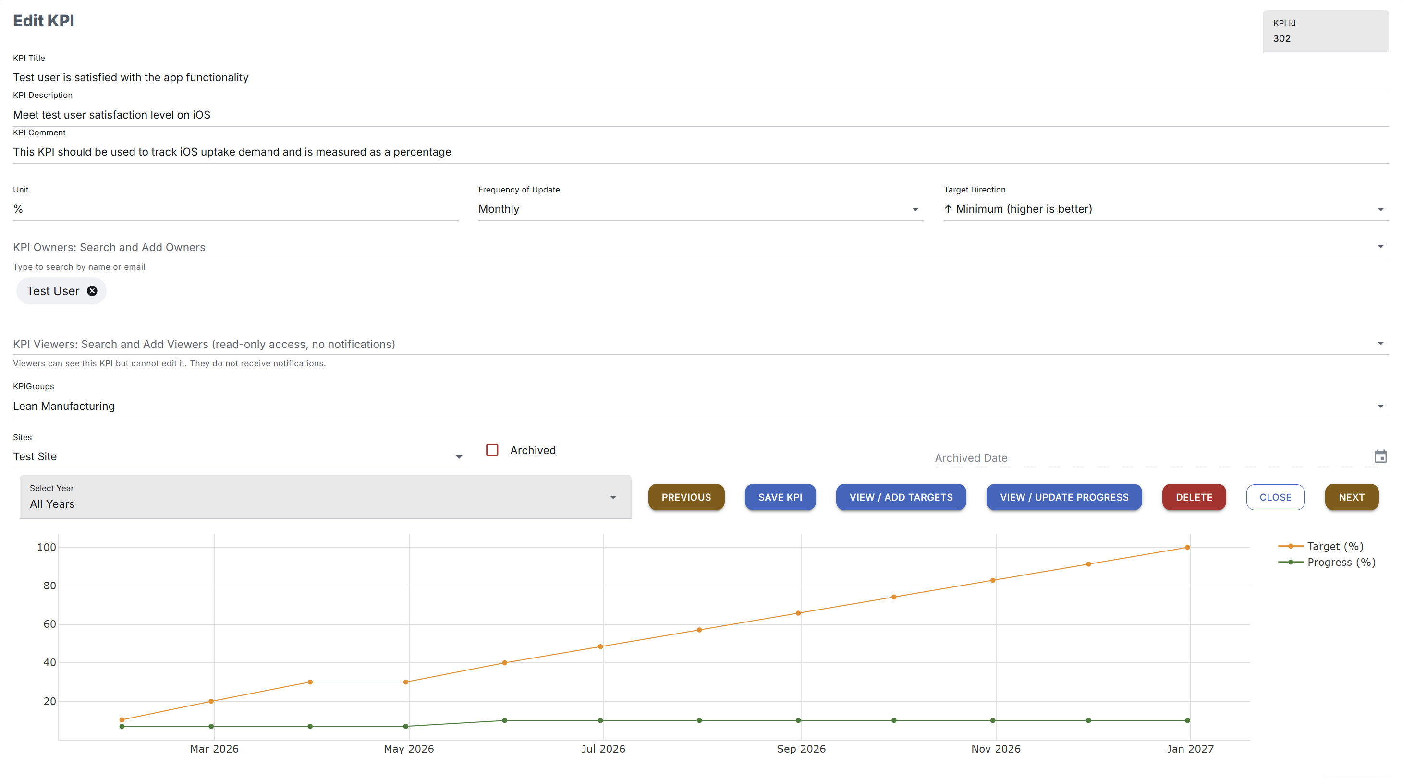Viewport: 1402px width, 778px height.
Task: Delete this KPI
Action: 1194,497
